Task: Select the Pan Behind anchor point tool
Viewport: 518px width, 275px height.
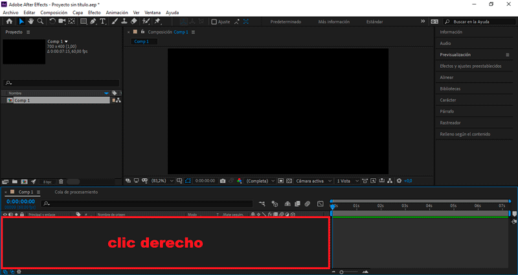Action: [72, 21]
